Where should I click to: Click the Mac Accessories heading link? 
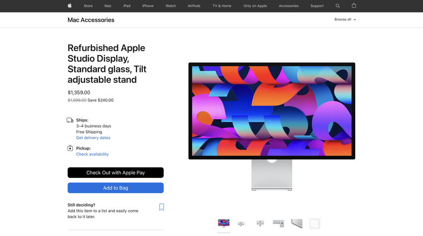pyautogui.click(x=91, y=20)
